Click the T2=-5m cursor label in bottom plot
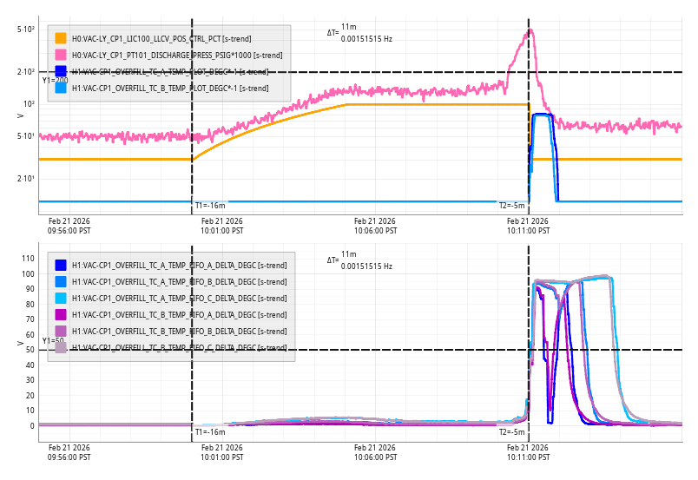Image resolution: width=698 pixels, height=480 pixels. (511, 431)
